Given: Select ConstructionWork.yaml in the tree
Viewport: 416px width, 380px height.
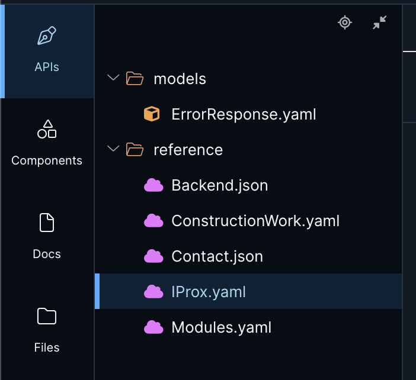Looking at the screenshot, I should click(x=255, y=221).
